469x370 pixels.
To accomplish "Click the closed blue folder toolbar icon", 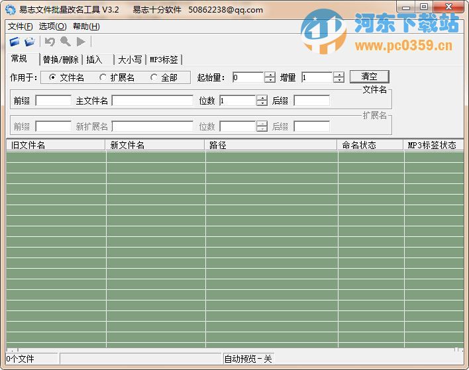I will (15, 42).
